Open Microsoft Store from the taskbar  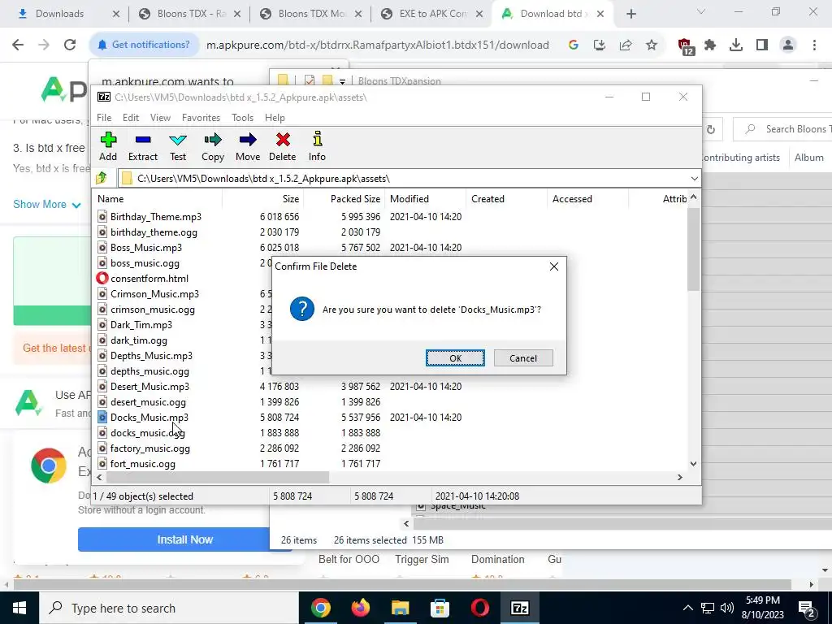[440, 608]
